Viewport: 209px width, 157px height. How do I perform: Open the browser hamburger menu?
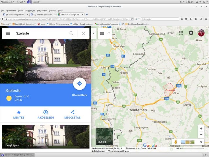click(x=206, y=19)
